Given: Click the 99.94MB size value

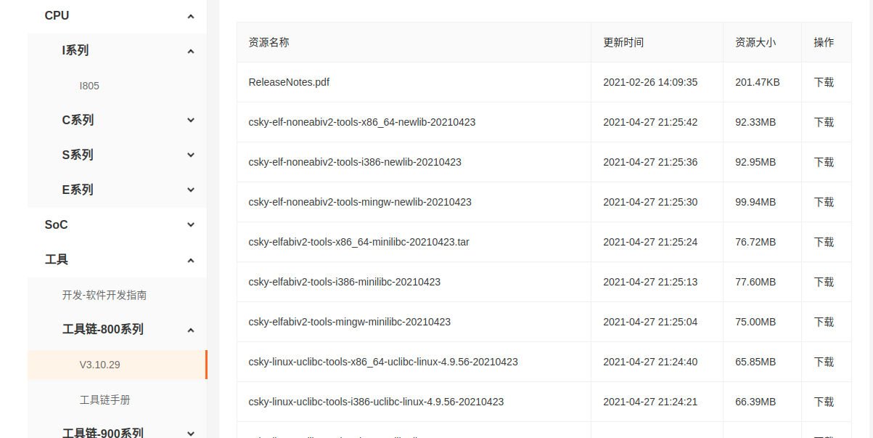Looking at the screenshot, I should pyautogui.click(x=755, y=202).
